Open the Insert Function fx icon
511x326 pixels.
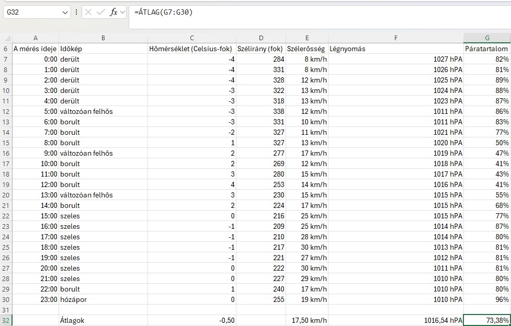[x=113, y=13]
